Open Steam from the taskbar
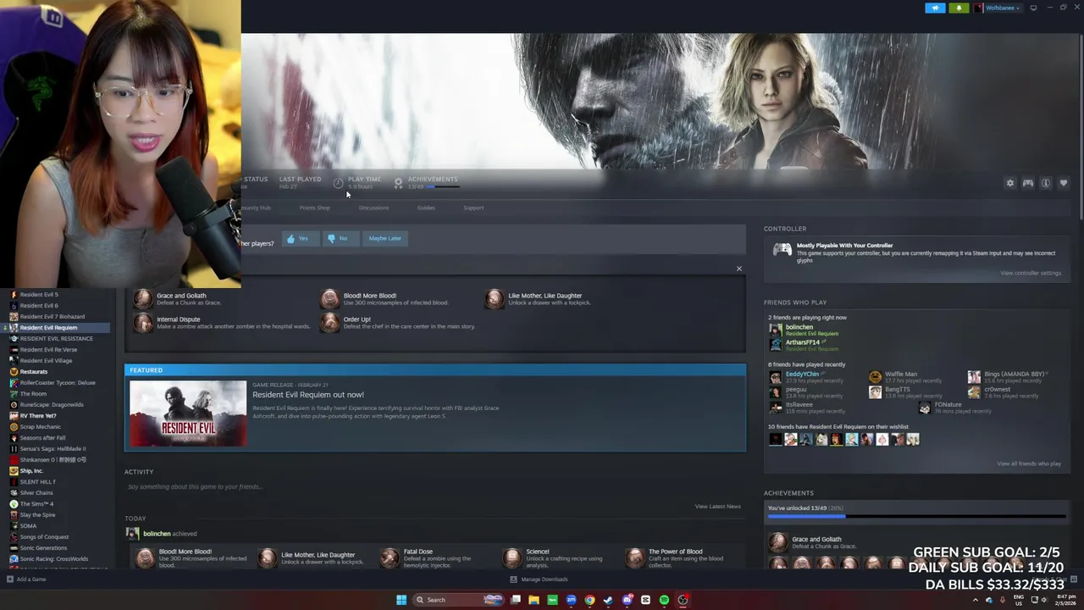The image size is (1084, 610). (x=608, y=600)
